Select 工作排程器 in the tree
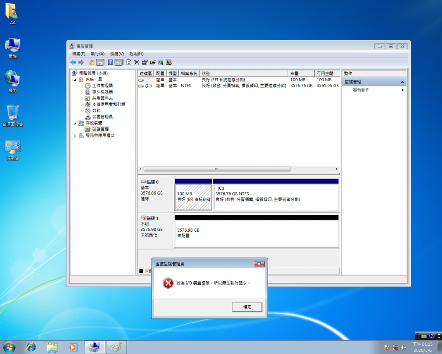The image size is (442, 354). 102,86
